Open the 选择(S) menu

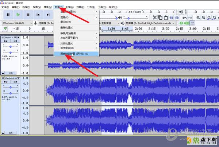pos(26,7)
